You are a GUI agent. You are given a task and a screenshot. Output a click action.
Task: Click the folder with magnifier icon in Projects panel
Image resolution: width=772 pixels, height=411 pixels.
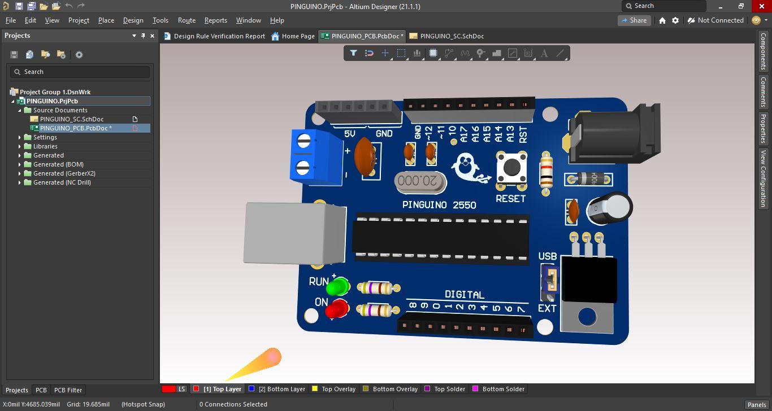coord(45,55)
